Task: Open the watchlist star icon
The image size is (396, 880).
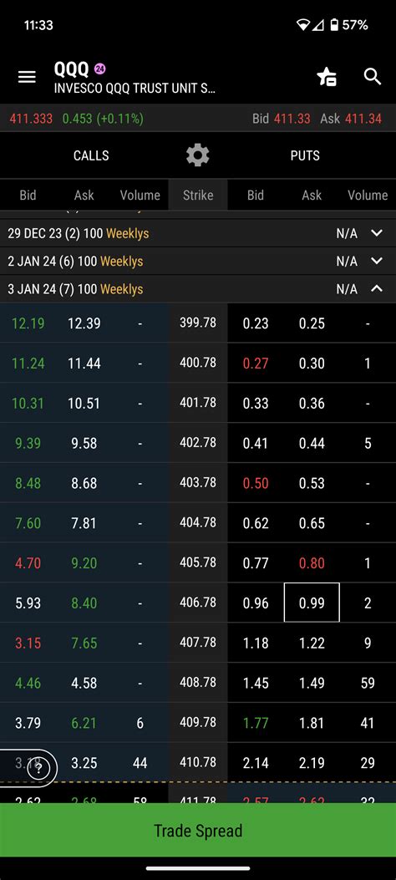Action: coord(327,77)
